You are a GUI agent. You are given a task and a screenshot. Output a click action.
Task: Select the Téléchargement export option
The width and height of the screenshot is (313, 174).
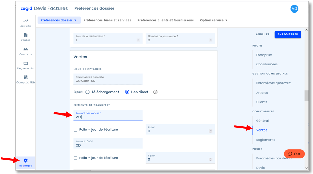87,92
